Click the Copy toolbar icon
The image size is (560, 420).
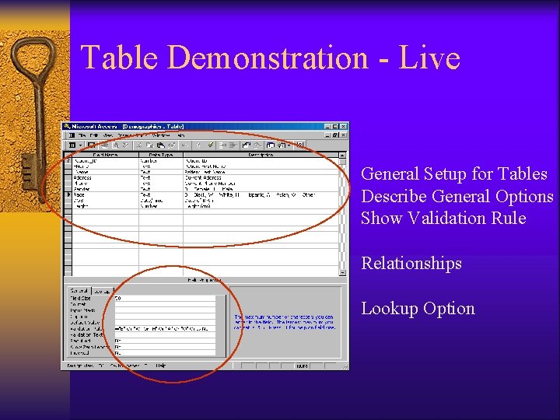coord(150,145)
